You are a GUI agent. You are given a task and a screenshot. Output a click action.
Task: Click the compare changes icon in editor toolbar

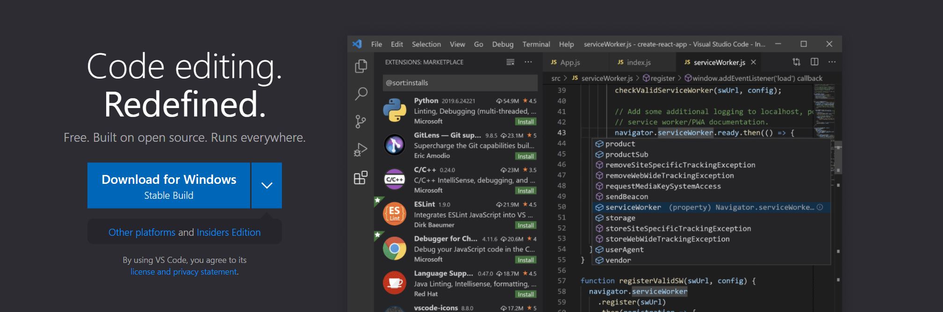pos(796,62)
